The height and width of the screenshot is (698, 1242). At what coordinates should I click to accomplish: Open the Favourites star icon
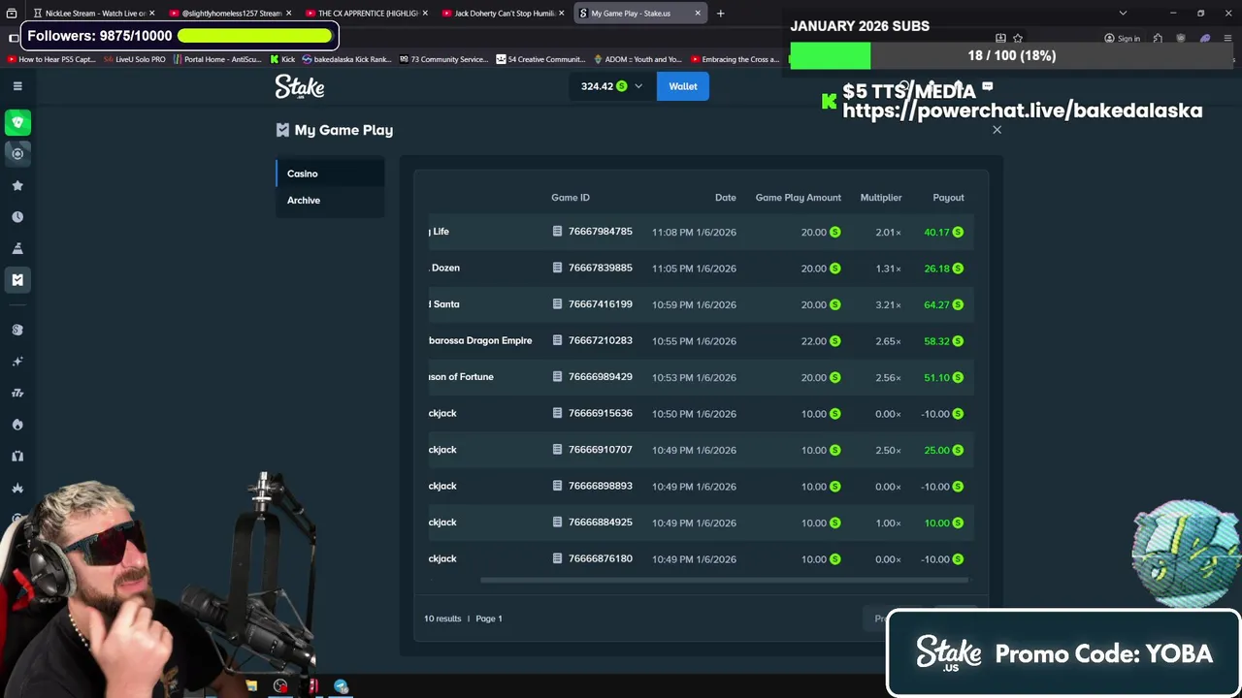click(17, 185)
